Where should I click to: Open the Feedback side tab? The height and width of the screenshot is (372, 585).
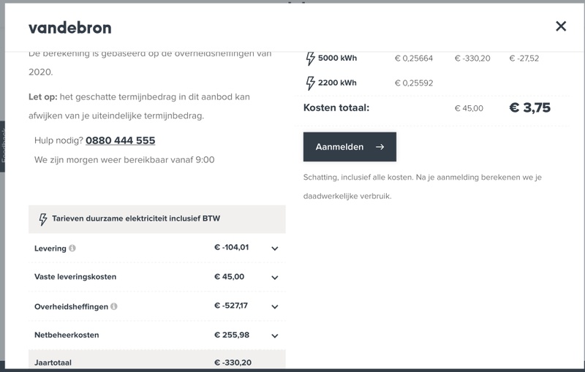click(3, 146)
